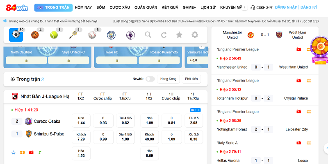Image resolution: width=328 pixels, height=164 pixels.
Task: Select first-half Khách 49.00 odds
Action: [x=149, y=137]
